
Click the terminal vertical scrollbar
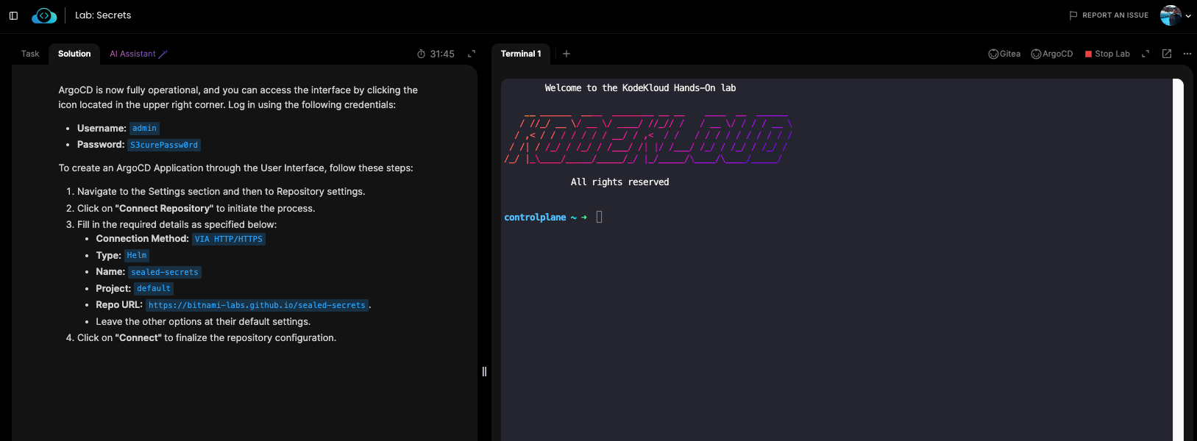1178,259
